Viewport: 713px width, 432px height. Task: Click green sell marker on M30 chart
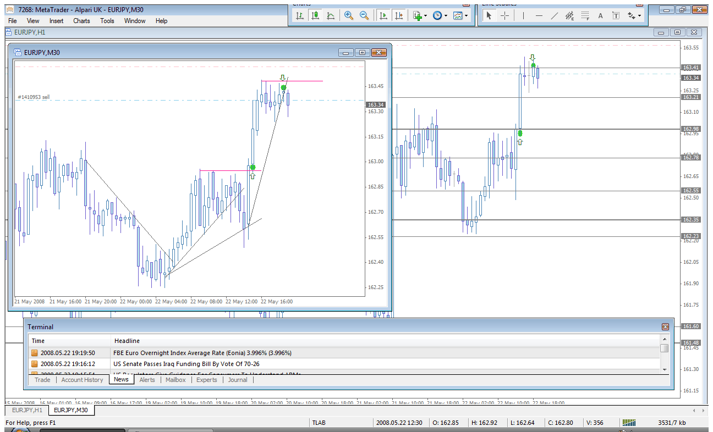point(283,87)
